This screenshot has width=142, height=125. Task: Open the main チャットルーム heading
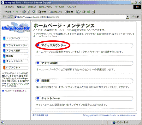[51, 98]
